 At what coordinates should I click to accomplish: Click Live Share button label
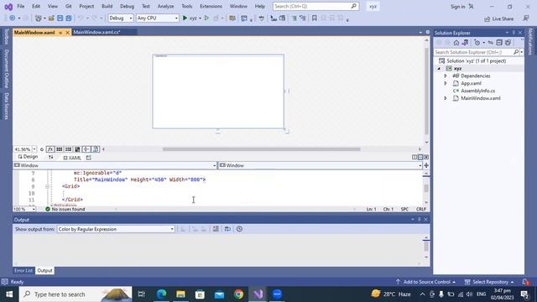[503, 18]
